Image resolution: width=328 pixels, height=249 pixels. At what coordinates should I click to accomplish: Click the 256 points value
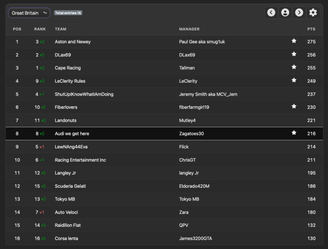[311, 55]
